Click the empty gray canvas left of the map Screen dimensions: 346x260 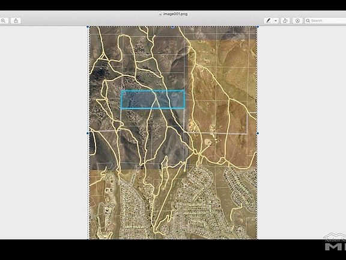(44, 132)
